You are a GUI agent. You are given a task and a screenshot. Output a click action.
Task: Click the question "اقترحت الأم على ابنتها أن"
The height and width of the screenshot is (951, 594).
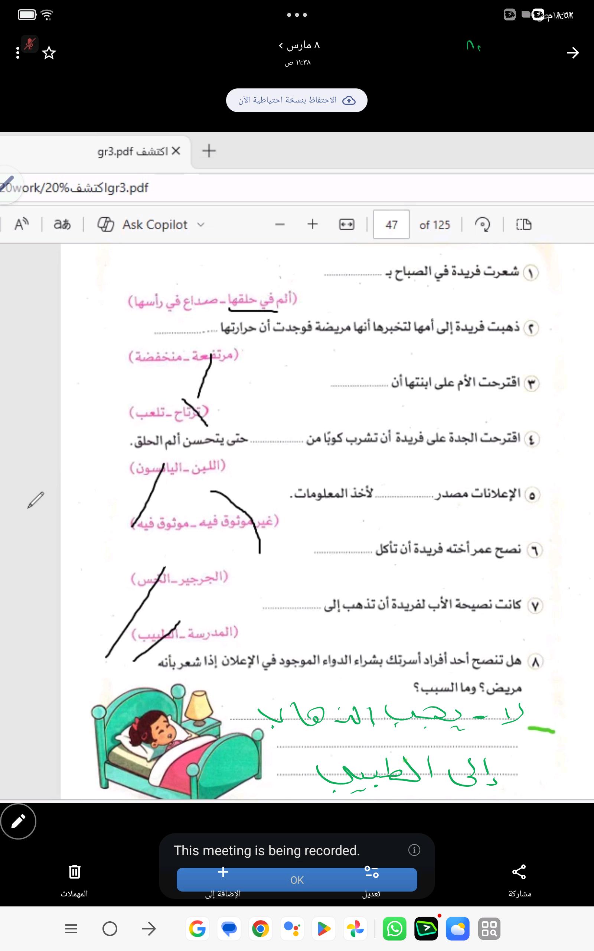pyautogui.click(x=456, y=382)
